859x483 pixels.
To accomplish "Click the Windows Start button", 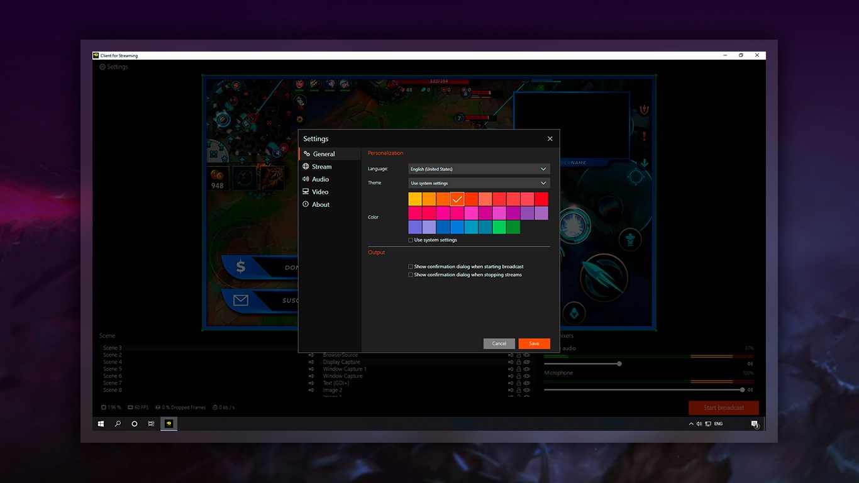I will [101, 424].
